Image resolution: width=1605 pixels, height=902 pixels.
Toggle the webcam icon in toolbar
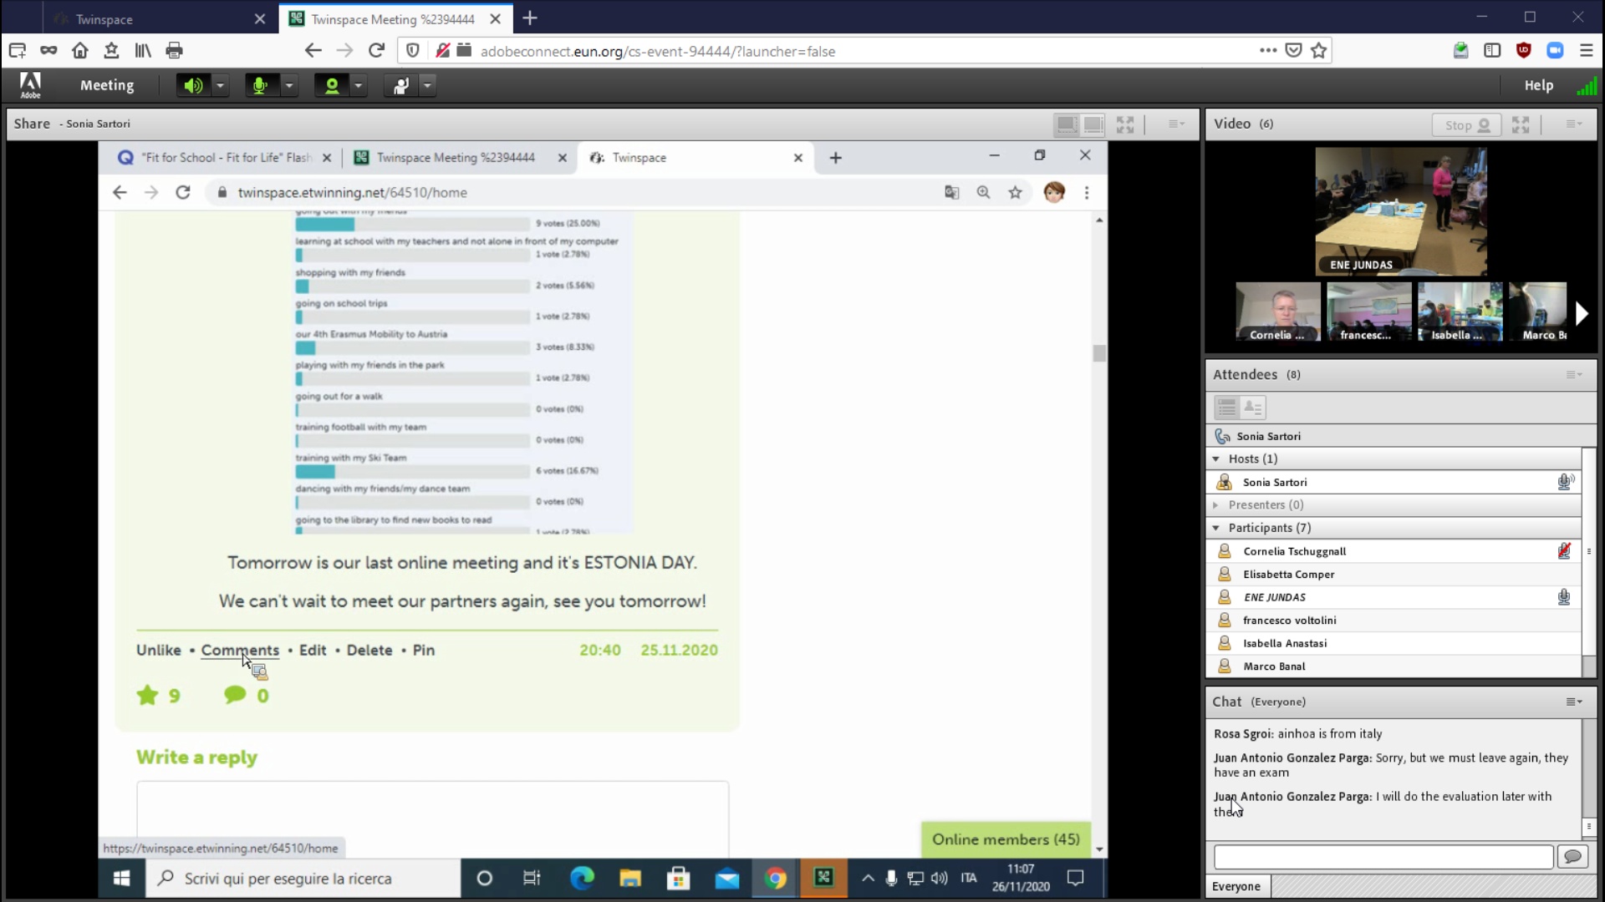click(x=332, y=85)
